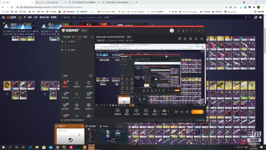Switch to the 场景1 scene tab
266x150 pixels.
pos(85,37)
